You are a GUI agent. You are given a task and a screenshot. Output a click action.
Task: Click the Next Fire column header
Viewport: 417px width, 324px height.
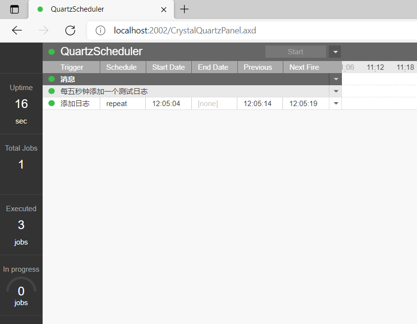(x=304, y=67)
